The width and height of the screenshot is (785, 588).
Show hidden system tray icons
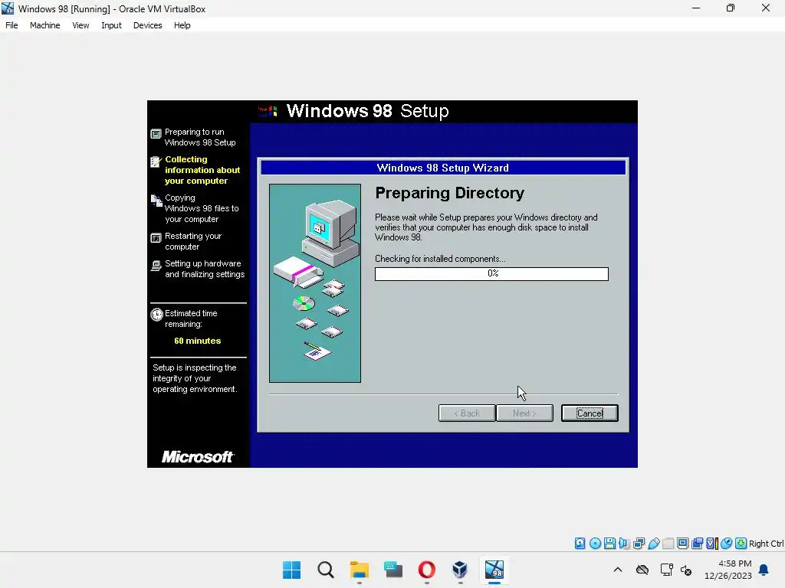tap(618, 570)
